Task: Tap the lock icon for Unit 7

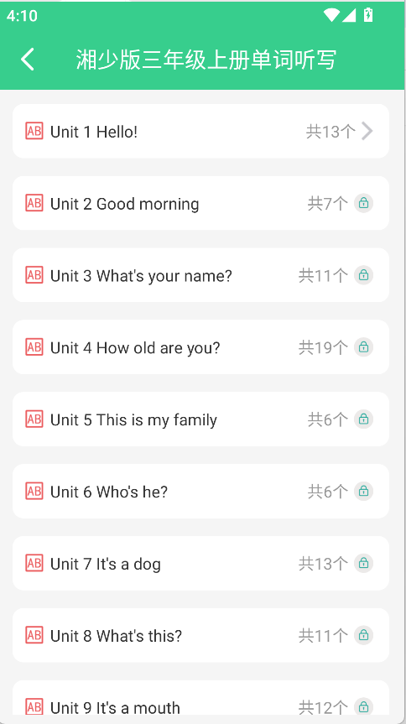Action: point(363,563)
